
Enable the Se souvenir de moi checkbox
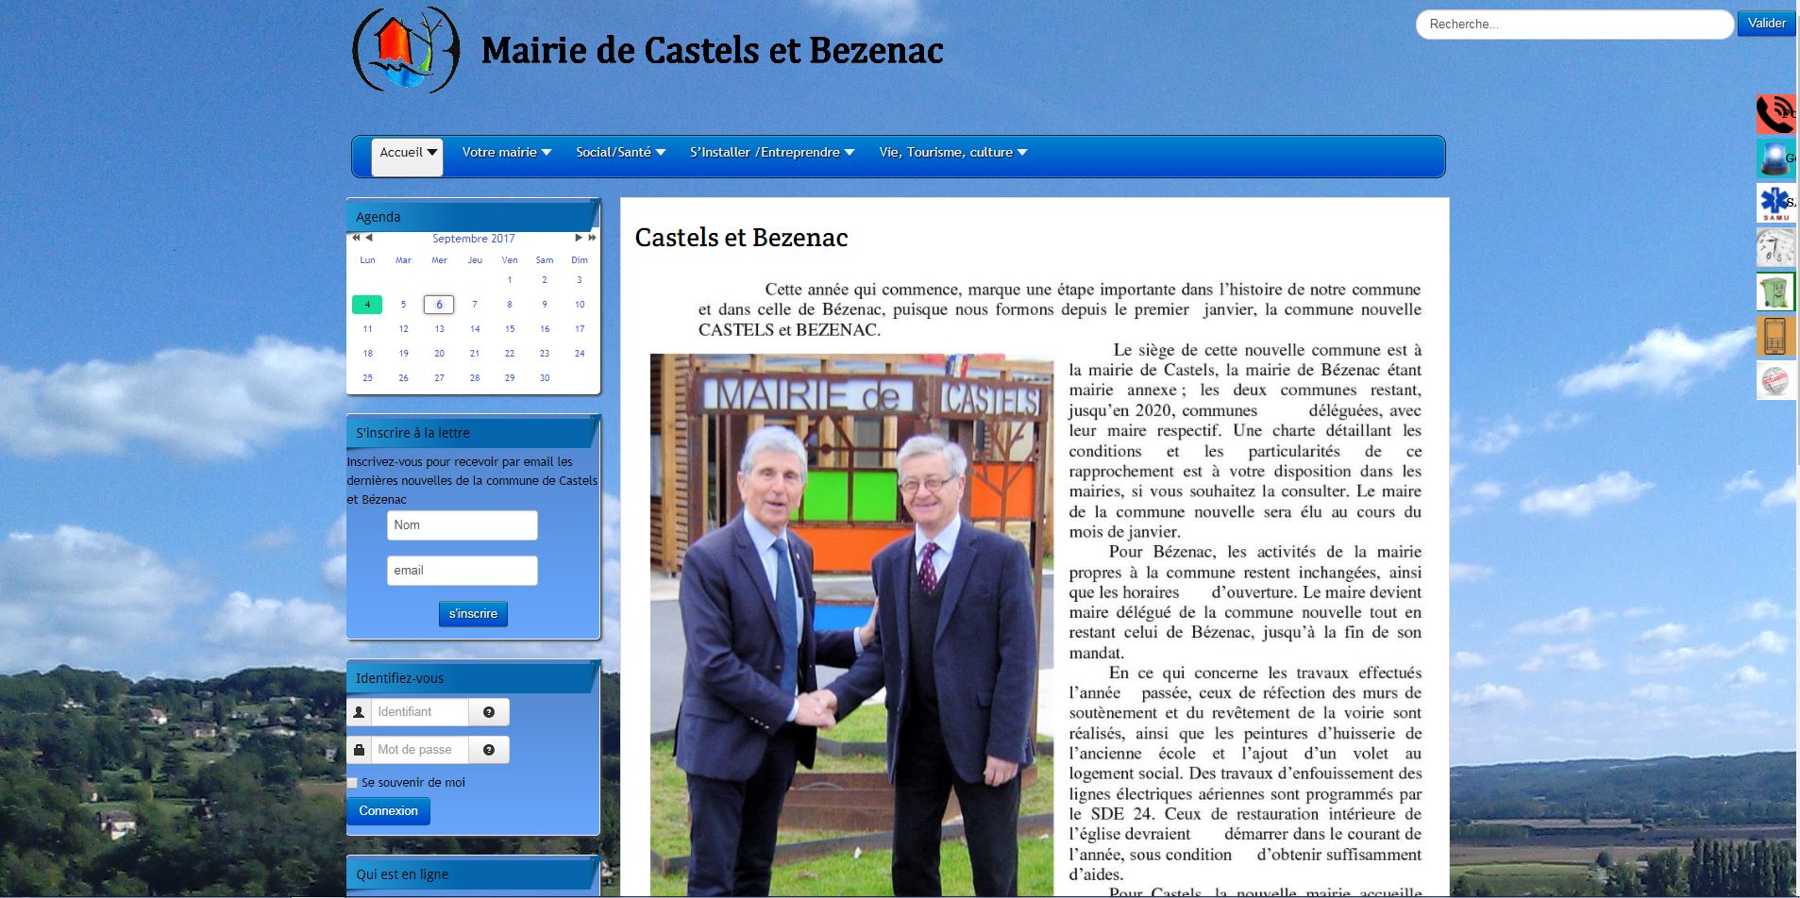pos(353,783)
